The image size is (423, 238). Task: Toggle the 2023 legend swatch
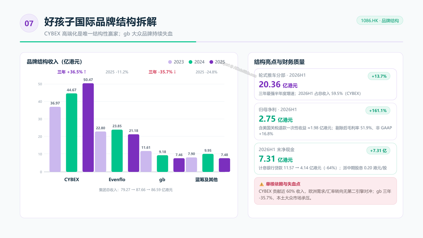tap(170, 62)
